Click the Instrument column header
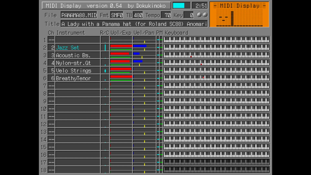Viewport: 311px width, 175px height. point(71,33)
